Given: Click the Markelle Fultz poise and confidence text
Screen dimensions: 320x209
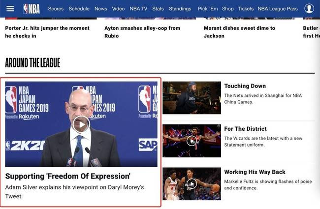Looking at the screenshot, I should coord(268,185).
